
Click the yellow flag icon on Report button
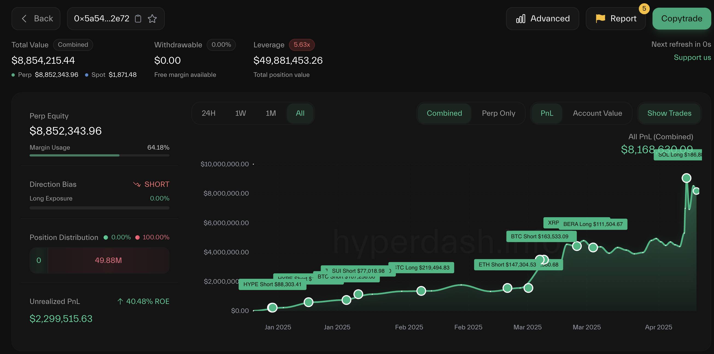(x=600, y=18)
